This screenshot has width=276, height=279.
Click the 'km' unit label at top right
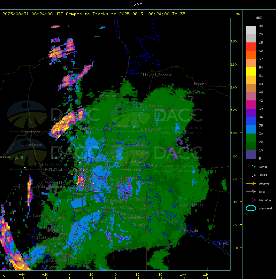[x=237, y=14]
